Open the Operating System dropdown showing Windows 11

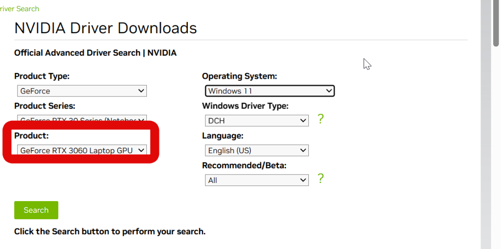270,91
